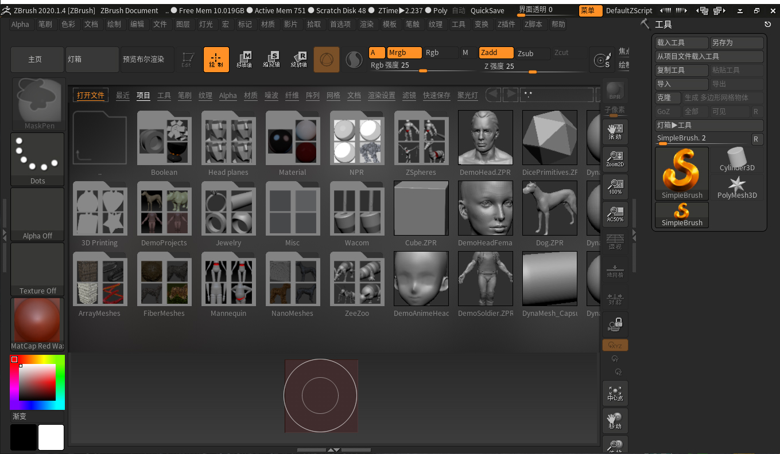
Task: Click 载入工具 load tool button
Action: pyautogui.click(x=682, y=42)
